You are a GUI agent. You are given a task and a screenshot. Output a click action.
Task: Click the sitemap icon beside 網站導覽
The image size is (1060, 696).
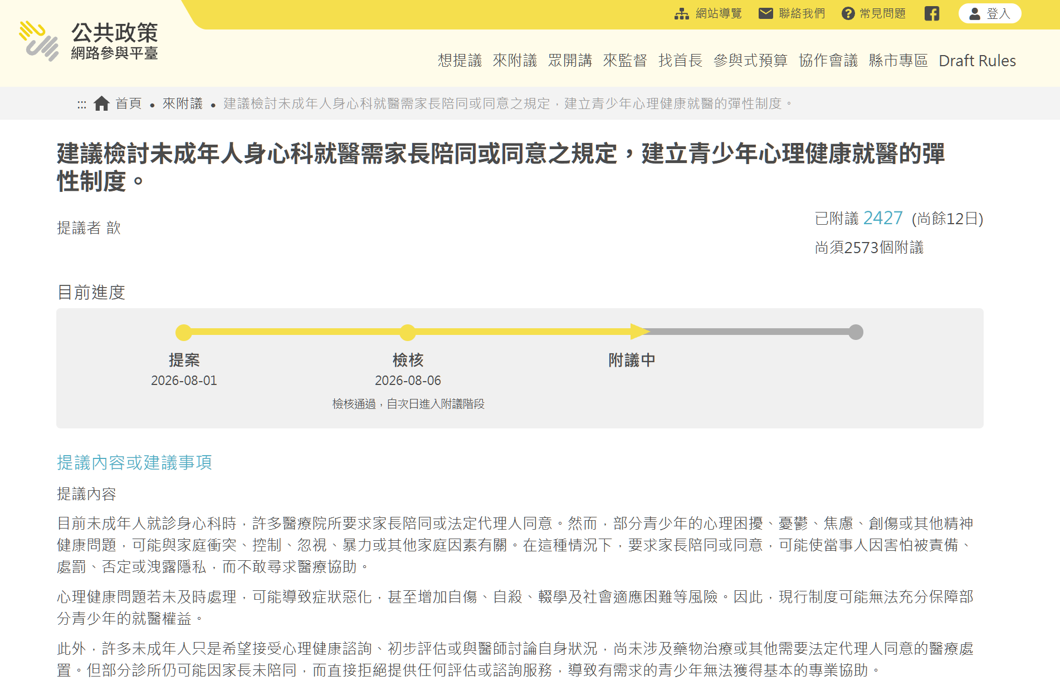(681, 13)
